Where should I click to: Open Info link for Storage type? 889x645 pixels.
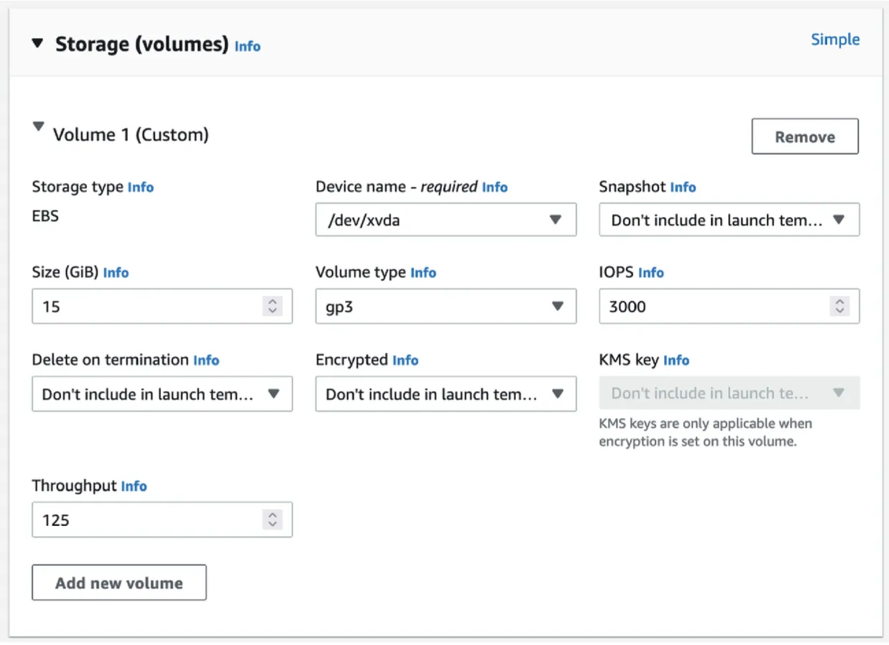pos(141,187)
